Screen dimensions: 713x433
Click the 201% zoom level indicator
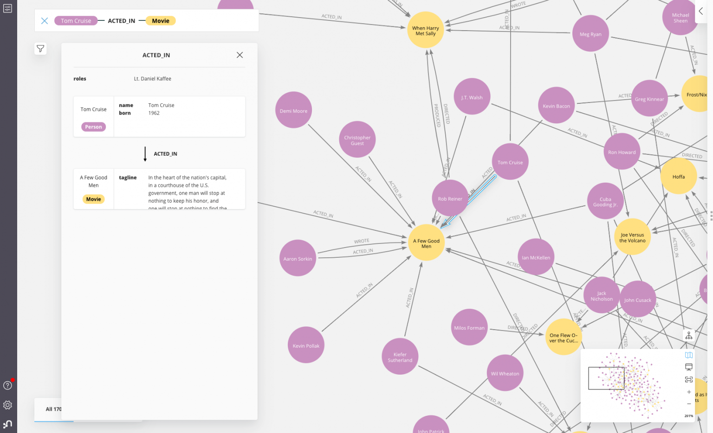[690, 416]
